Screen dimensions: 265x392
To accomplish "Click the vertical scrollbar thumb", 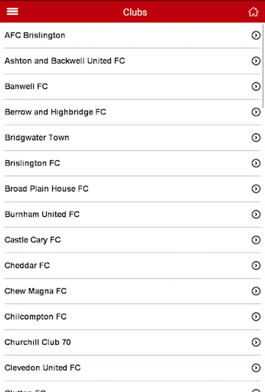I will coord(263,65).
